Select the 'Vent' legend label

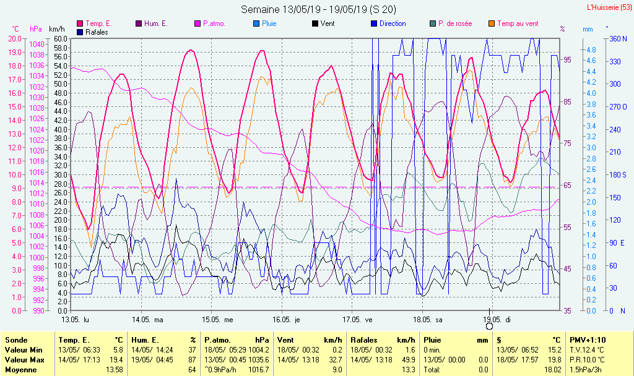(x=328, y=24)
